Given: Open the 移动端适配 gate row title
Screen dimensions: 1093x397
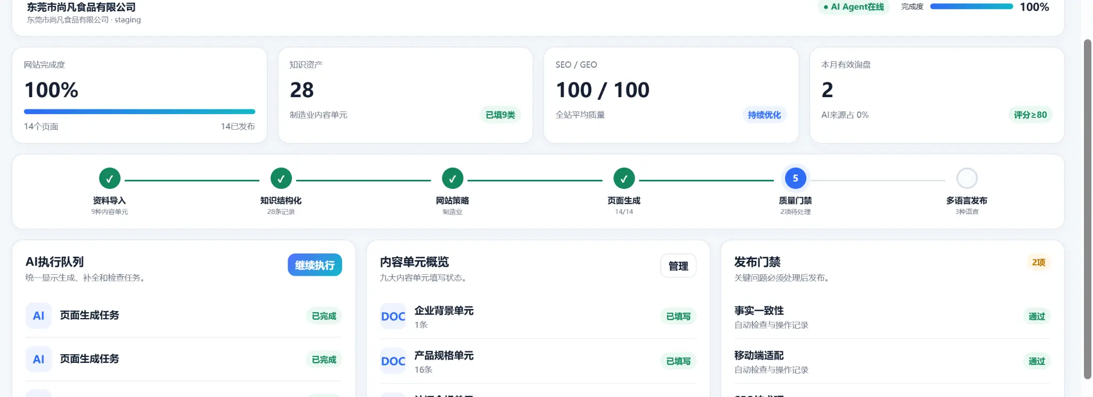Looking at the screenshot, I should click(x=759, y=355).
